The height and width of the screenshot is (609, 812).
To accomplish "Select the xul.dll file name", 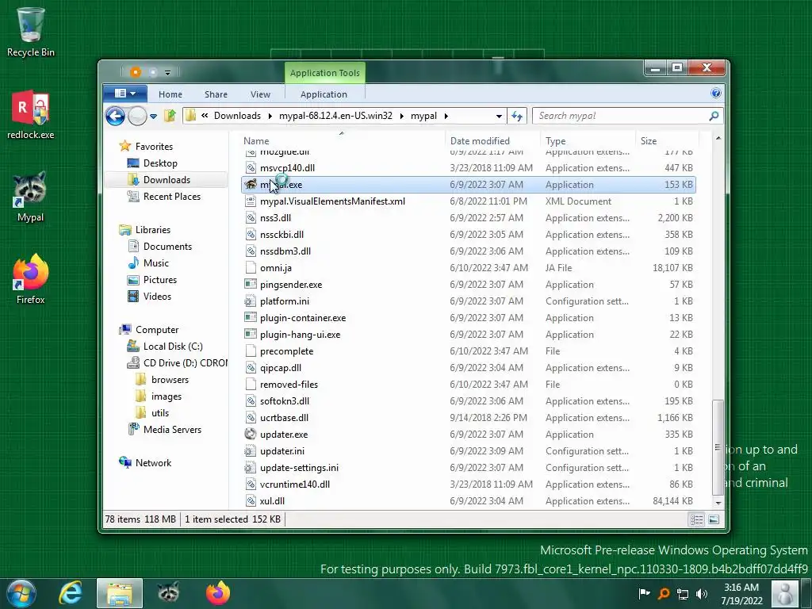I will click(272, 501).
